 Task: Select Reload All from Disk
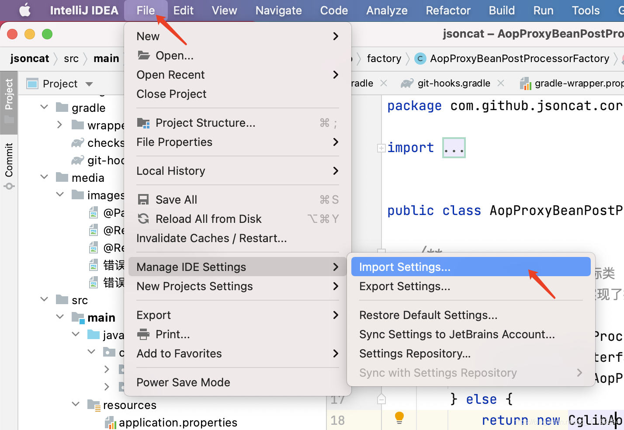click(238, 219)
